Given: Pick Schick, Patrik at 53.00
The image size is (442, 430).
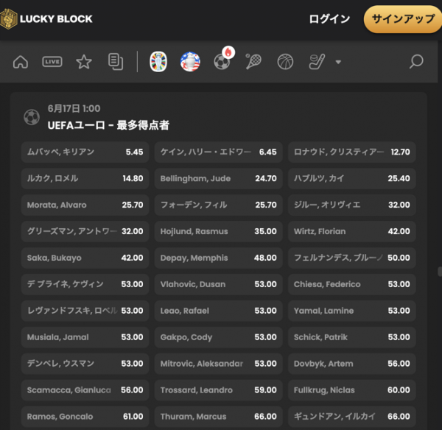Looking at the screenshot, I should (352, 337).
